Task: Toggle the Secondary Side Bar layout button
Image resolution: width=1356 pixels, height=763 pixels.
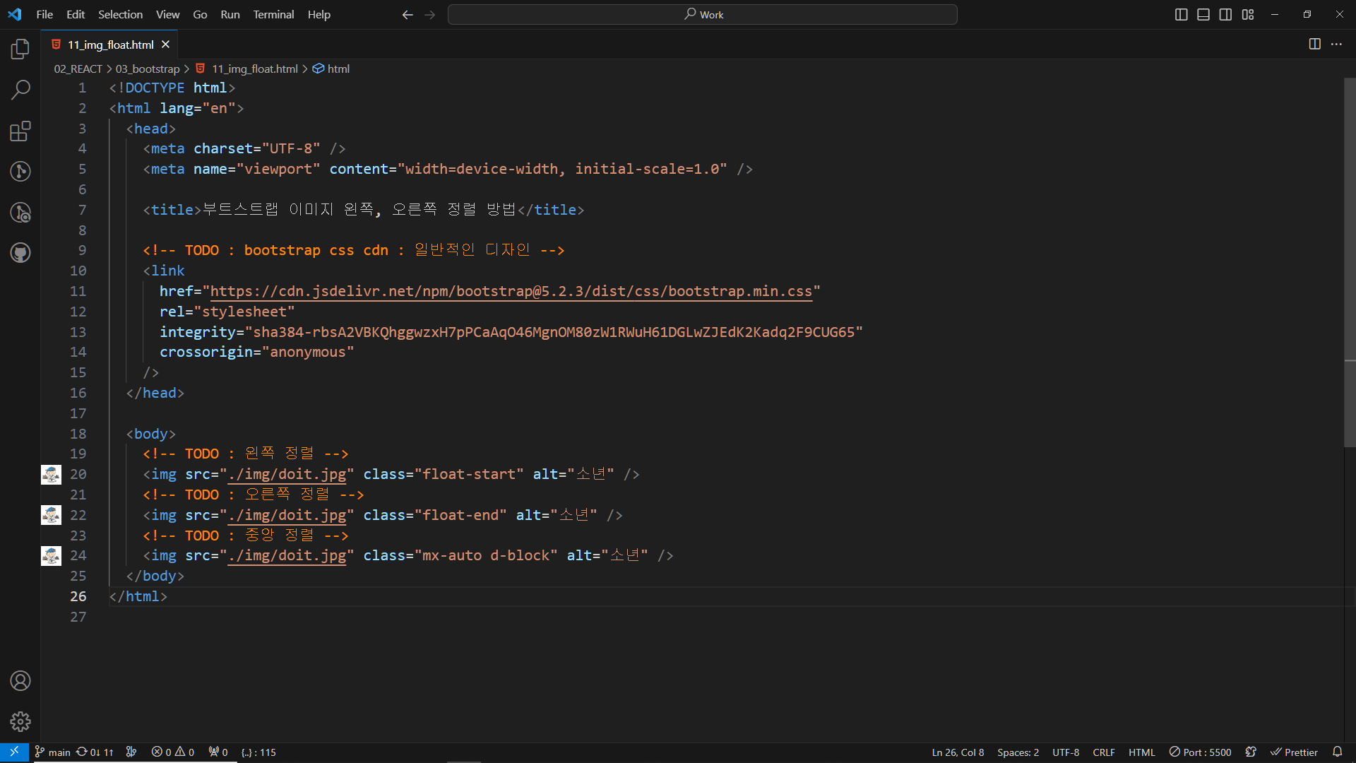Action: click(1225, 15)
